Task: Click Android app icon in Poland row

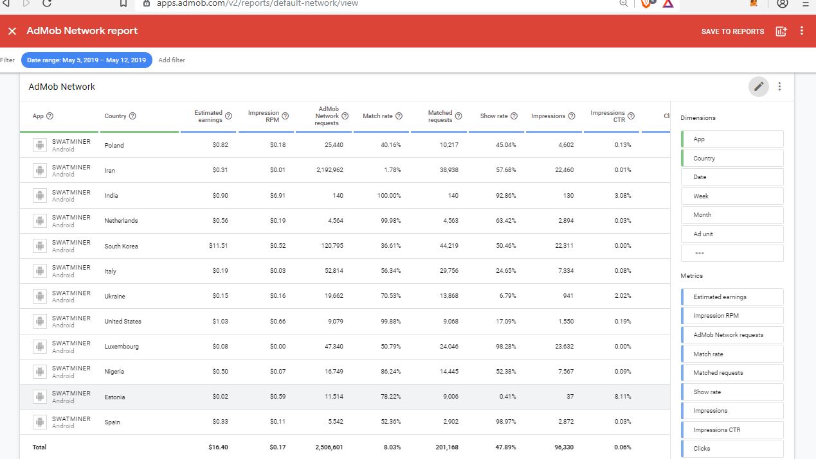Action: point(41,145)
